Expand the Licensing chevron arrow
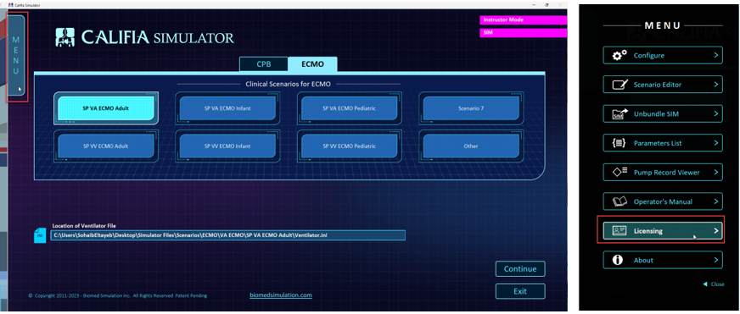 [716, 231]
